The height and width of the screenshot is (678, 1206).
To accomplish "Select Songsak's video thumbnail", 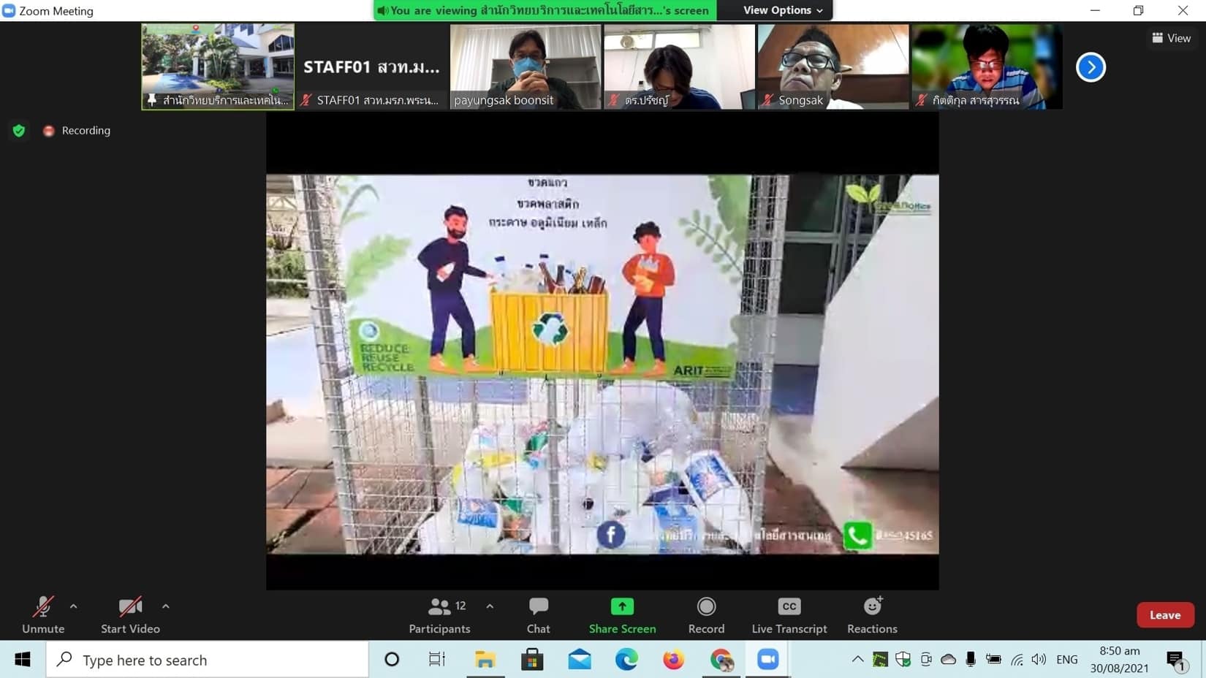I will pyautogui.click(x=833, y=66).
